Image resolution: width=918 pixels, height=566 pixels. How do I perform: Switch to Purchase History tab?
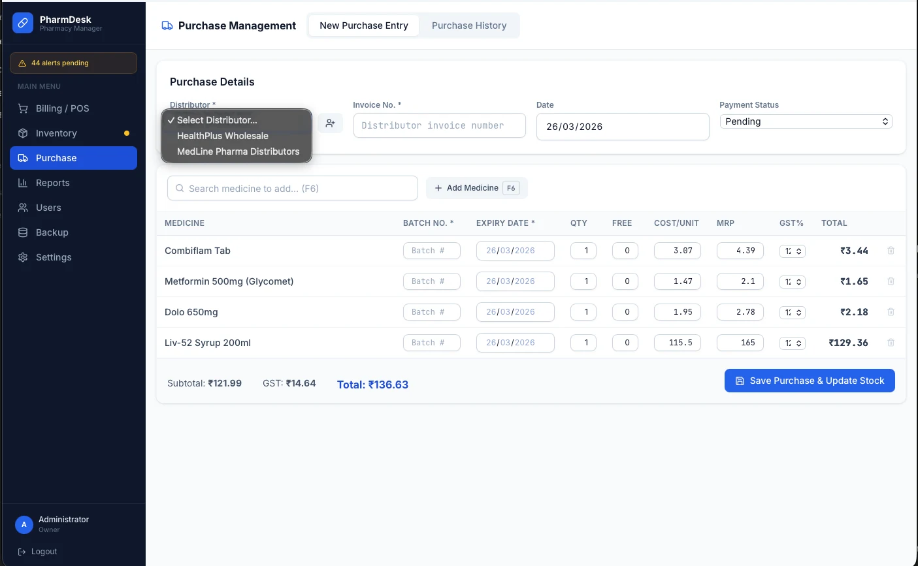[x=468, y=25]
